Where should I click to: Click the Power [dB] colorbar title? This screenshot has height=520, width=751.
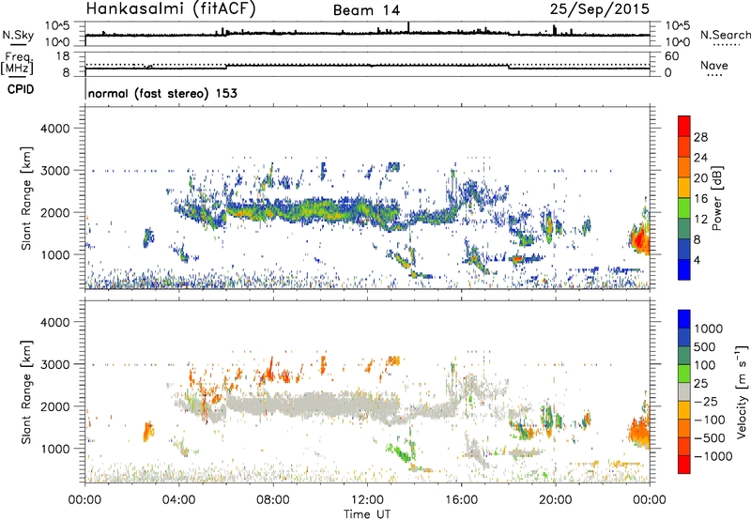coord(717,198)
